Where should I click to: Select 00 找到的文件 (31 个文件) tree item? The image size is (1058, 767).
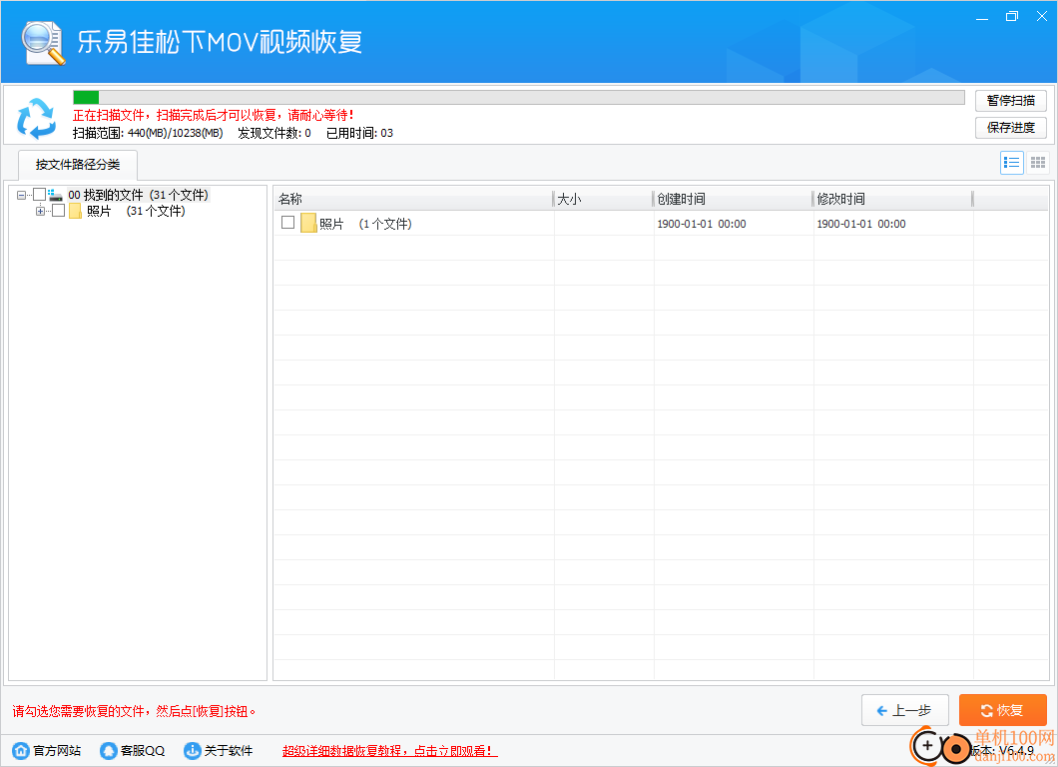coord(139,195)
